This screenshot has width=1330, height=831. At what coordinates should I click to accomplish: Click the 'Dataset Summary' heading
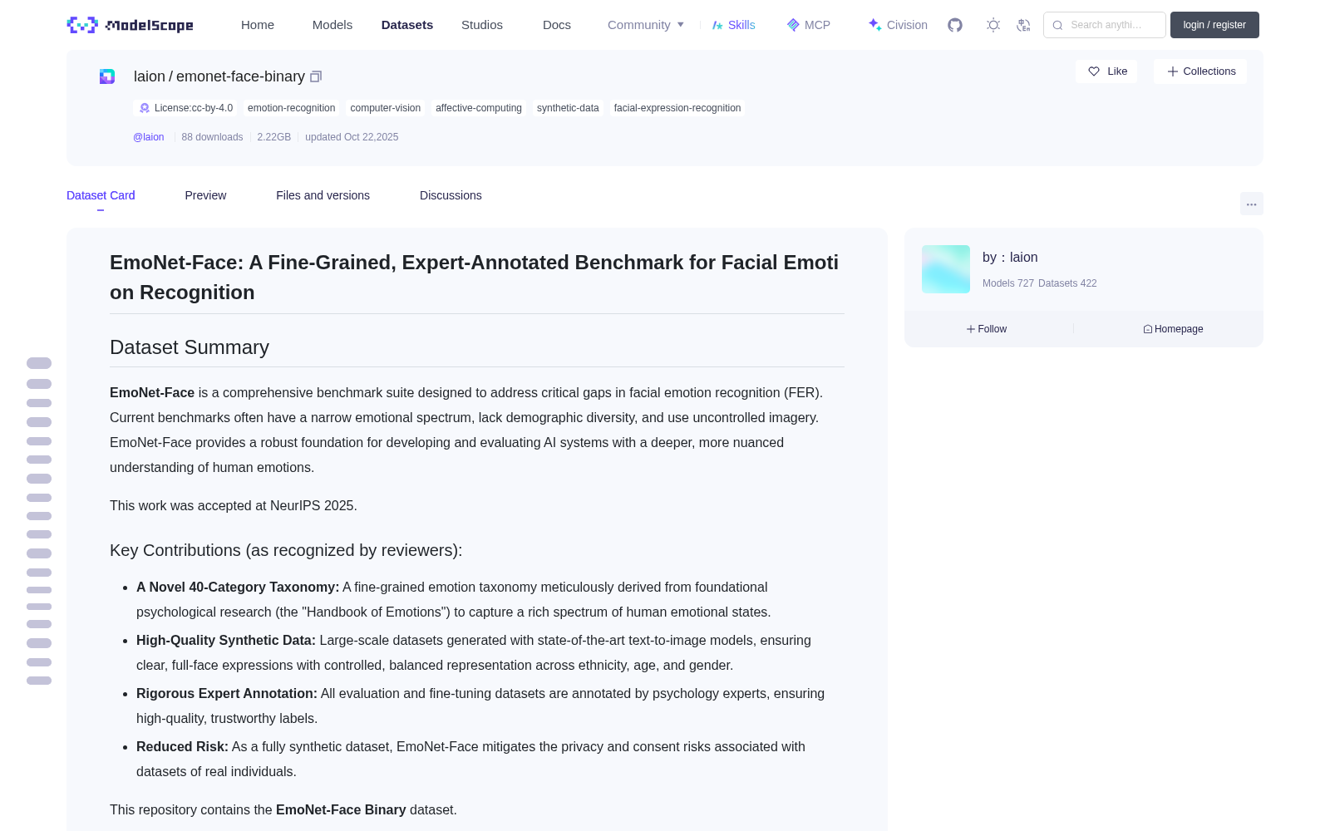pyautogui.click(x=190, y=347)
